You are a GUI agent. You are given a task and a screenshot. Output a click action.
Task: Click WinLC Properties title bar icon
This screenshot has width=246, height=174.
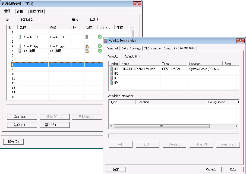[106, 41]
